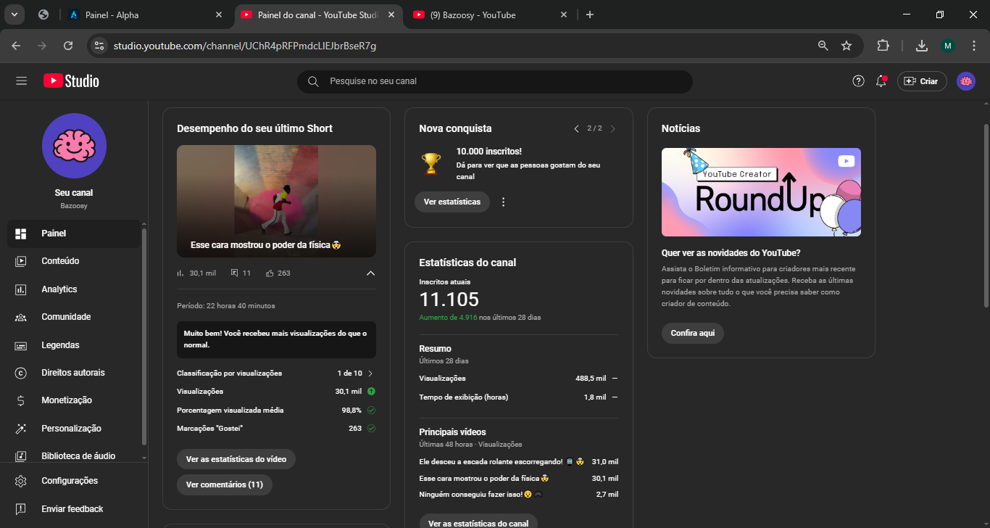Open Analytics from the sidebar

coord(59,289)
